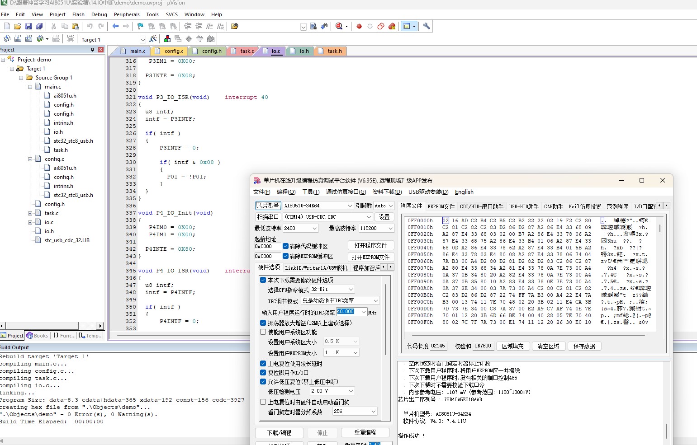The width and height of the screenshot is (697, 445).
Task: Toggle 复位脚用作I/O口 checkbox
Action: pos(263,373)
